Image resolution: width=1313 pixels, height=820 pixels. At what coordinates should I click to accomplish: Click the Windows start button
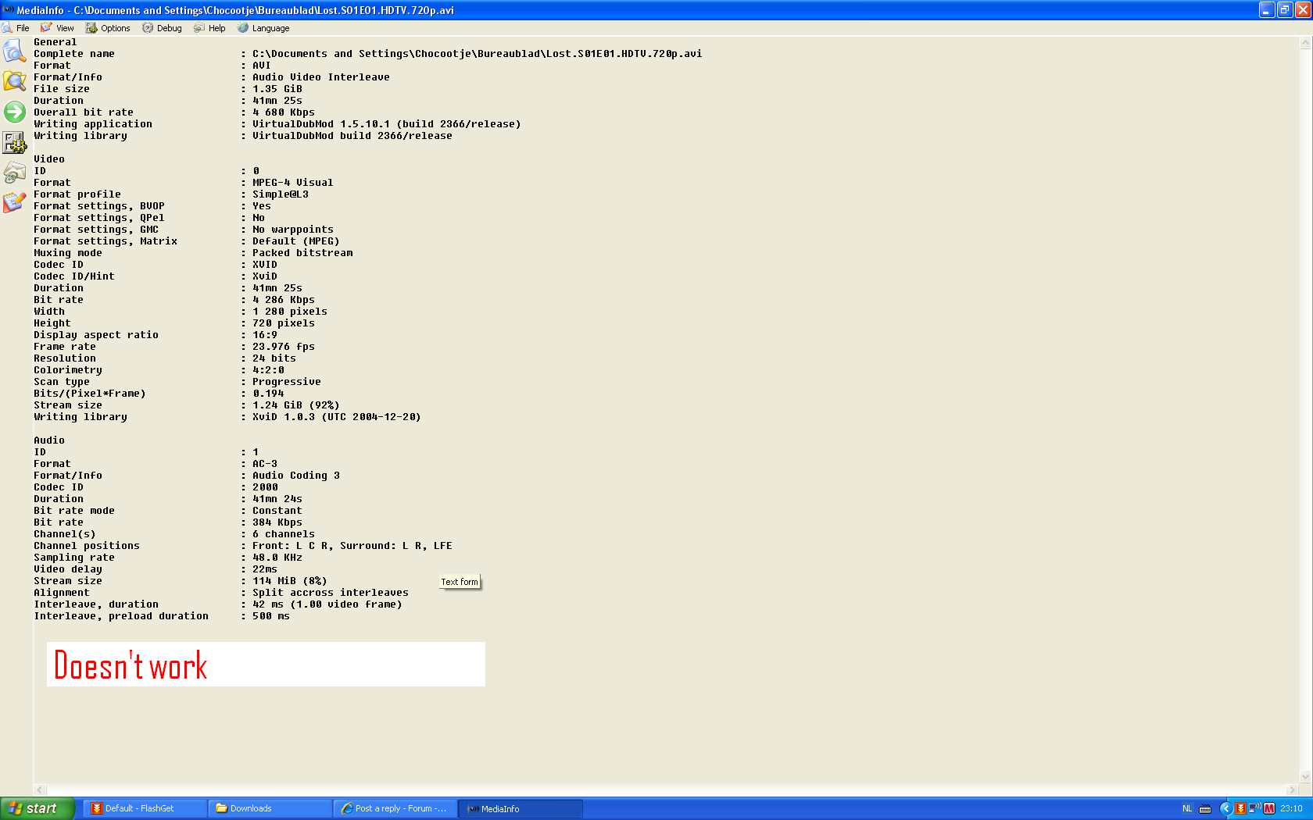[x=37, y=808]
